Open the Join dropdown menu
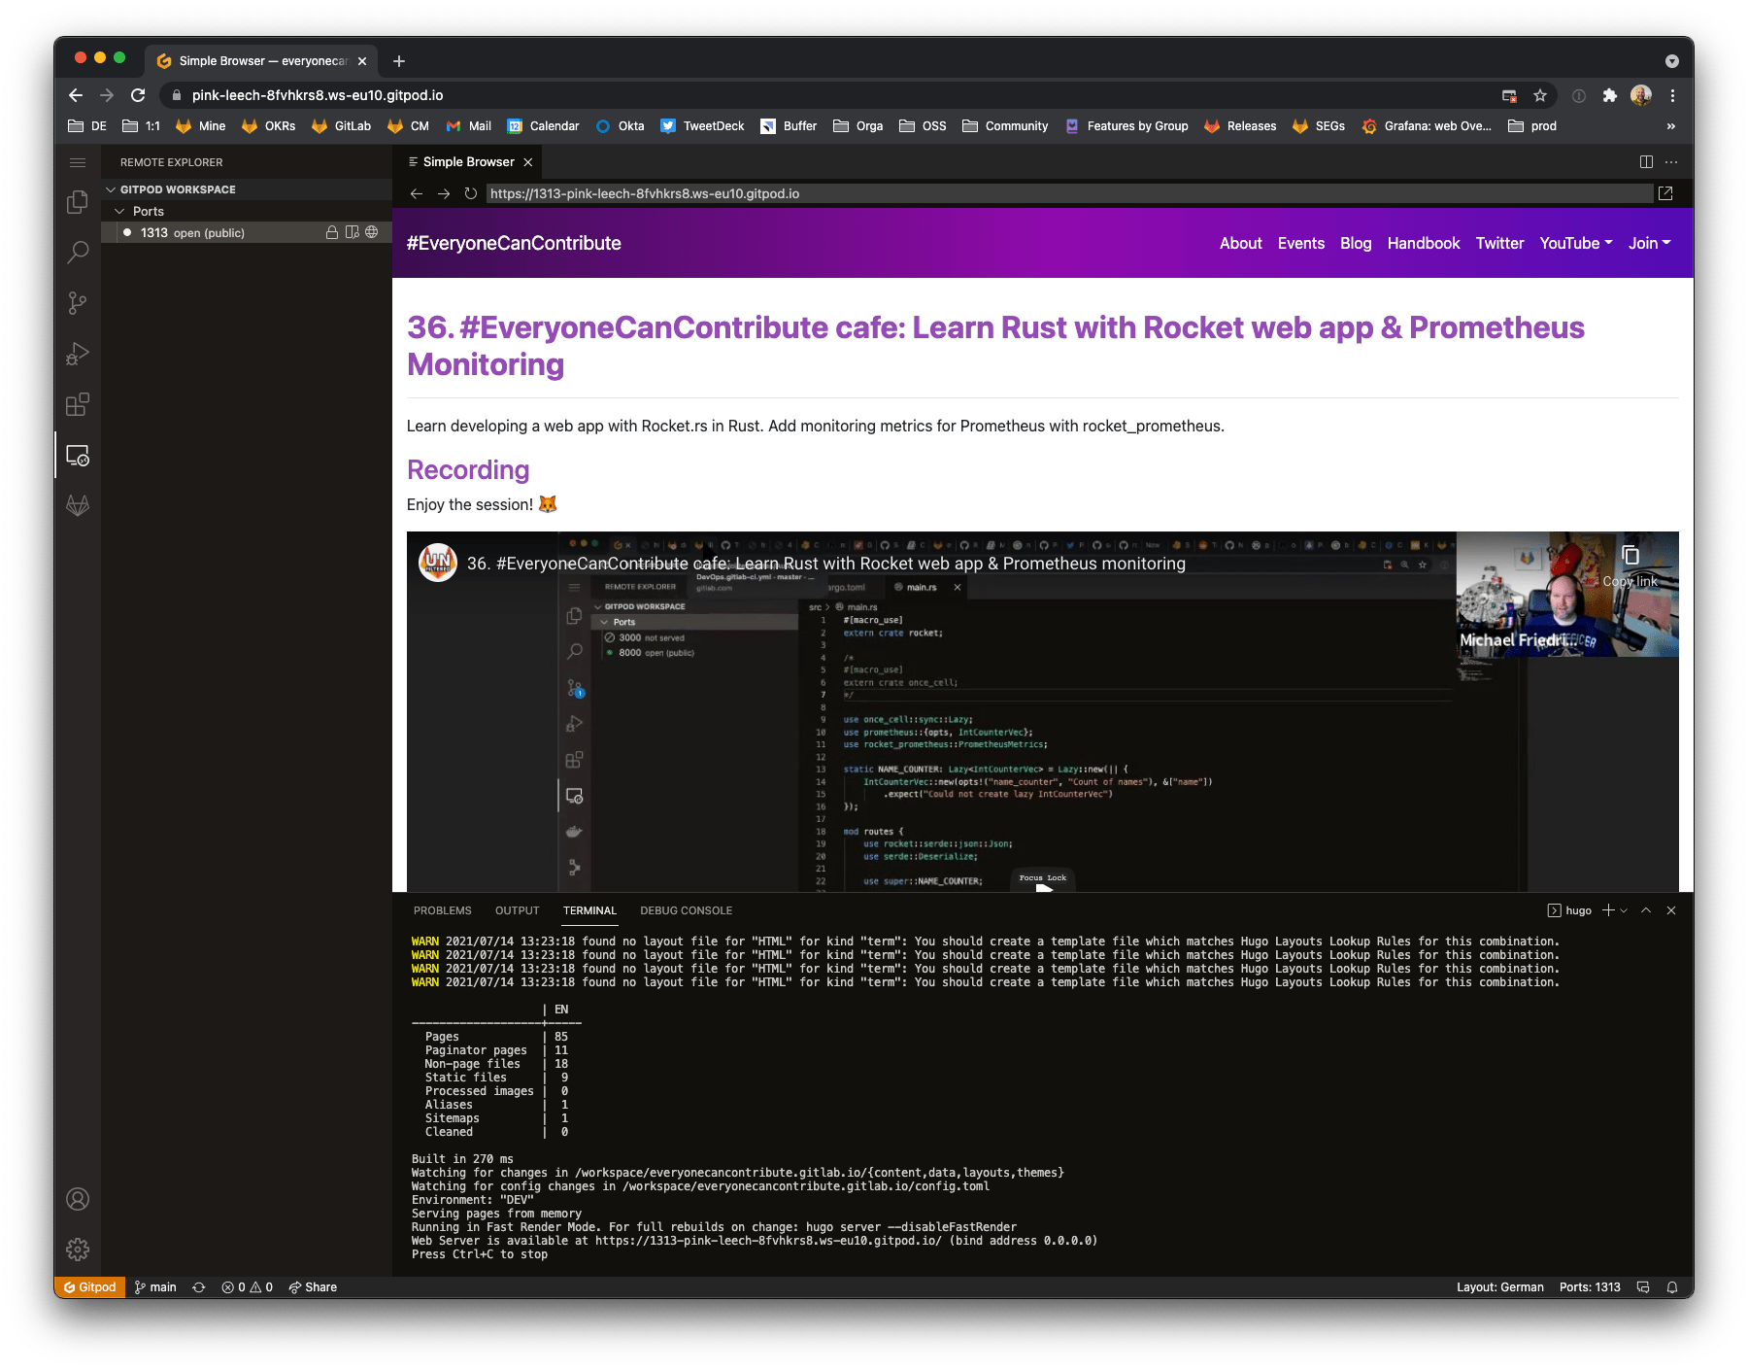1748x1370 pixels. tap(1649, 243)
